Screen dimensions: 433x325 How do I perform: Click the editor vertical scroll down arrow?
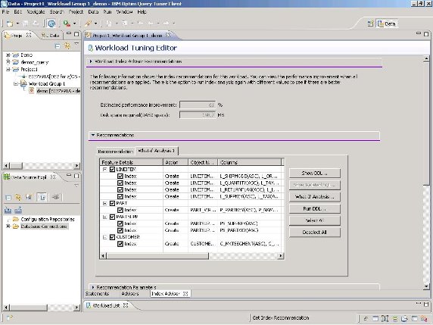426,286
